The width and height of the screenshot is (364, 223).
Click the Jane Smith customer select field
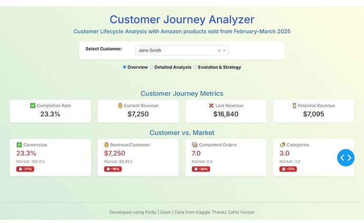pyautogui.click(x=174, y=51)
